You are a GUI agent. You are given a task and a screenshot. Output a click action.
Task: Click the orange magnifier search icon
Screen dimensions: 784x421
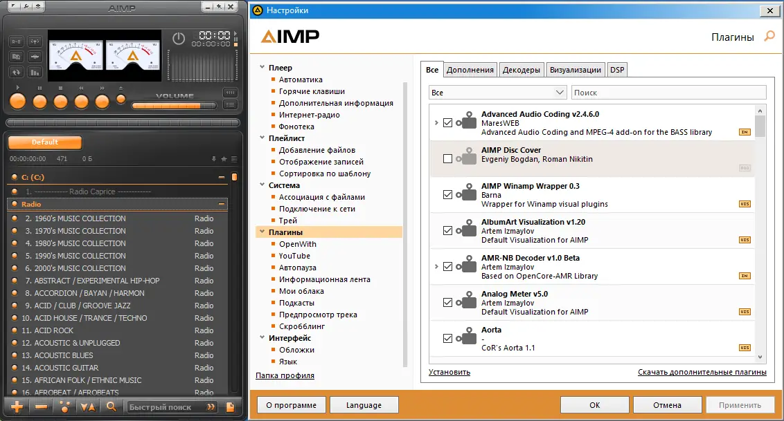[111, 406]
